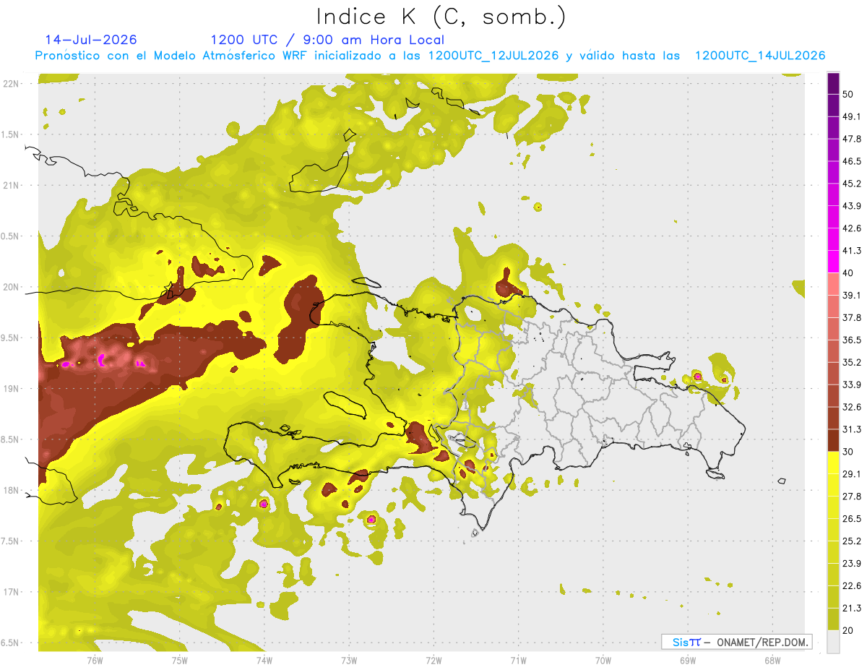Select the '14-Jul-2026' date label
This screenshot has height=670, width=867.
tap(91, 40)
